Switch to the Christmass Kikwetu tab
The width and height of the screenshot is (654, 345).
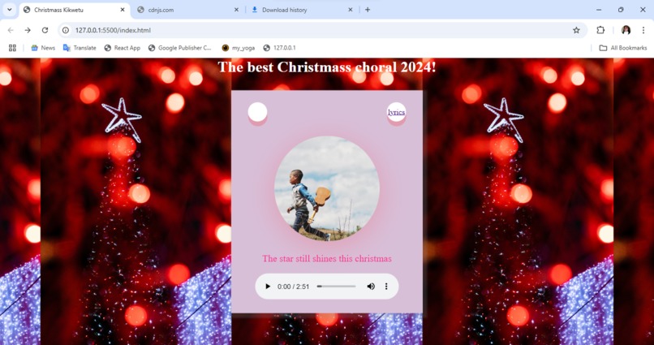click(x=75, y=10)
